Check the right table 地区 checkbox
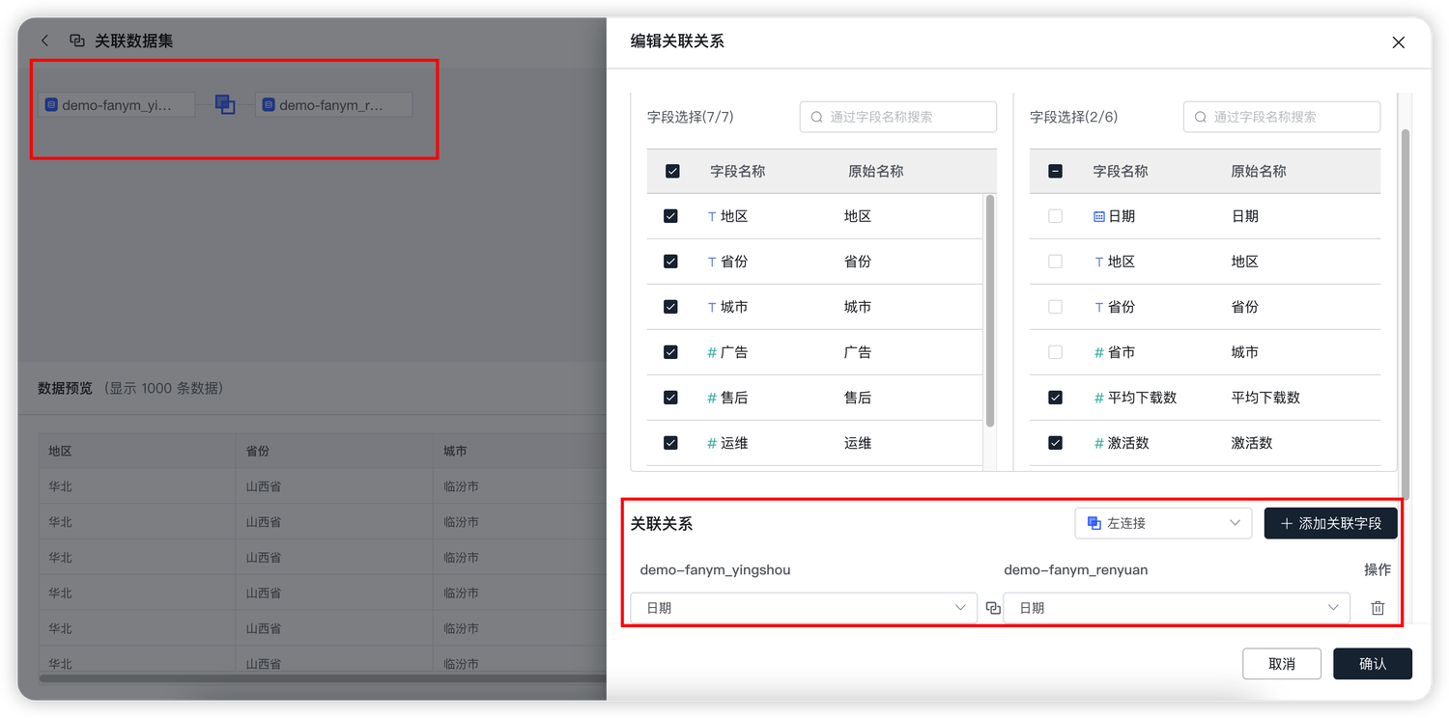This screenshot has width=1449, height=718. (1055, 262)
